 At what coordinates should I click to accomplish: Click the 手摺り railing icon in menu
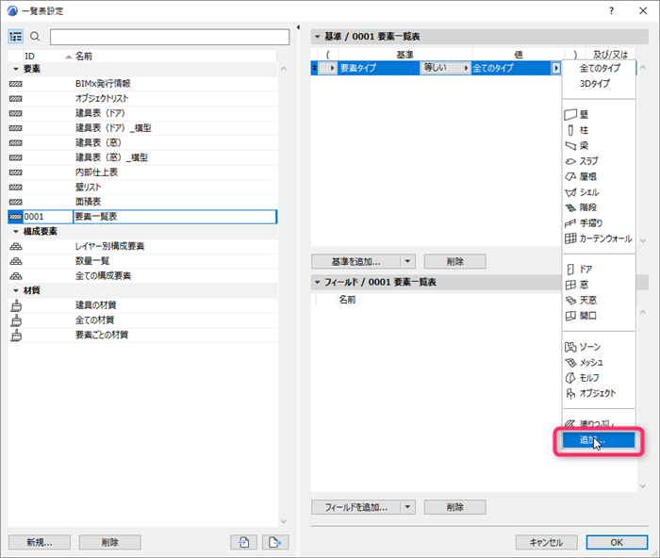coord(570,223)
